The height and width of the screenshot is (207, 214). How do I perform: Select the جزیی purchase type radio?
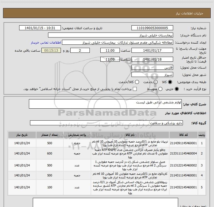(177, 89)
